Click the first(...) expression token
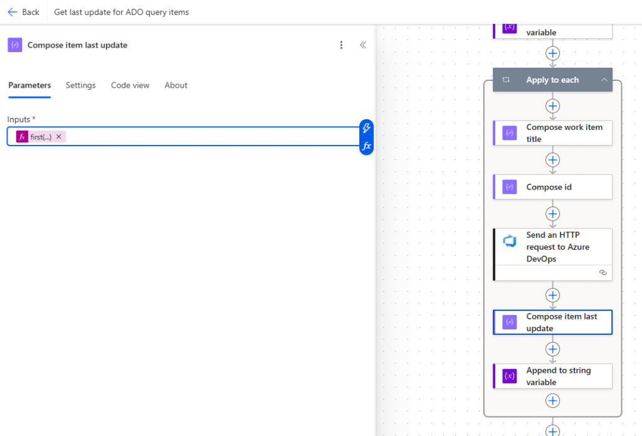The height and width of the screenshot is (436, 642). coord(40,137)
